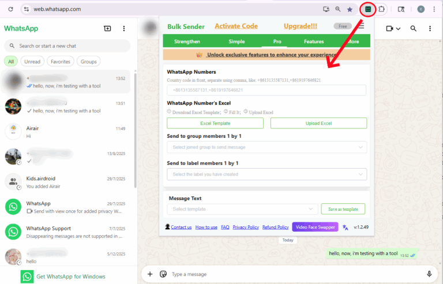Expand the video call options chevron
The height and width of the screenshot is (284, 443).
[398, 28]
